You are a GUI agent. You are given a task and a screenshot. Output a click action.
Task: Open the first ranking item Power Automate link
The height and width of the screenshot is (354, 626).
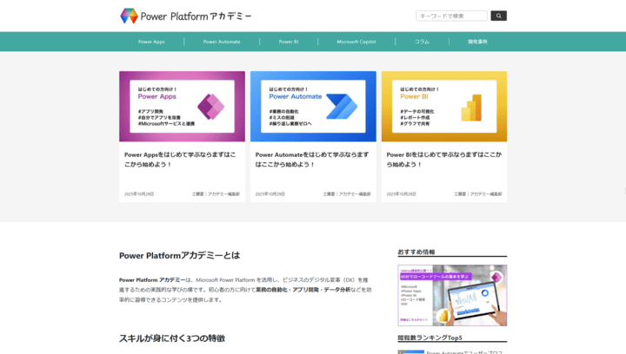coord(464,352)
